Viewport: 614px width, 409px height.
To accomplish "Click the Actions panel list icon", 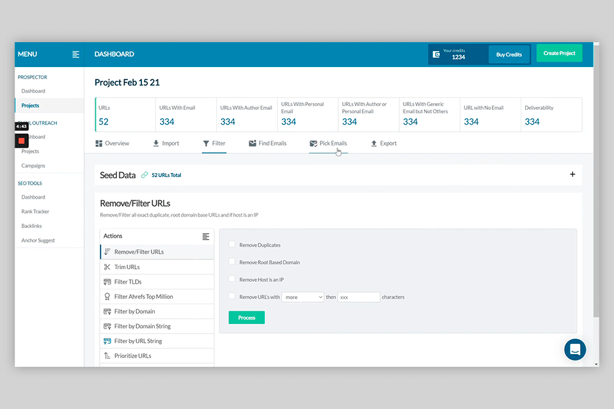I will [205, 236].
